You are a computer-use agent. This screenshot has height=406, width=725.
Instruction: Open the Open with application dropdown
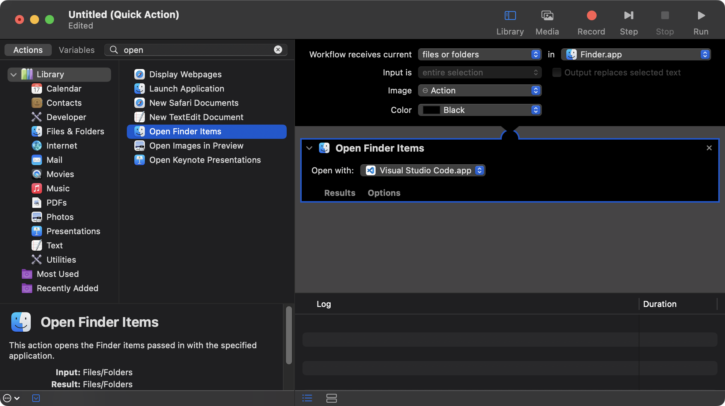[x=423, y=170]
